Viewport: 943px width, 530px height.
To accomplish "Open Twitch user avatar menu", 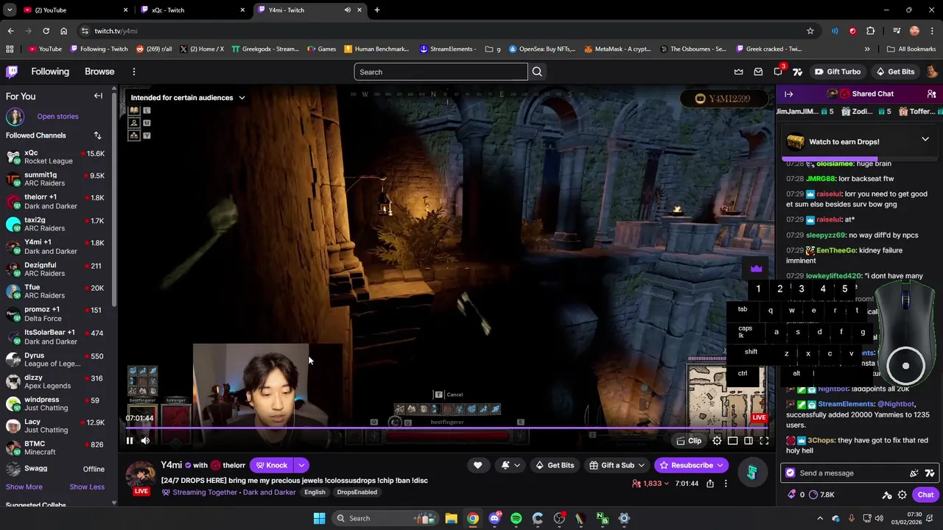I will pyautogui.click(x=931, y=71).
